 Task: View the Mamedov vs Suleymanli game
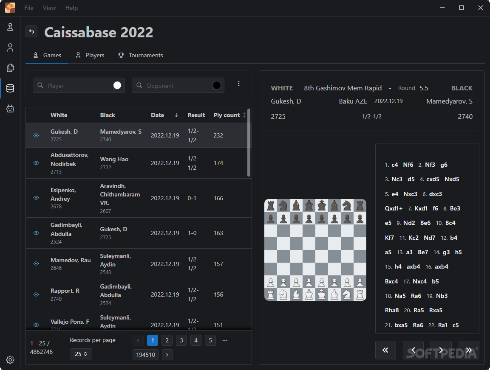[x=36, y=263]
